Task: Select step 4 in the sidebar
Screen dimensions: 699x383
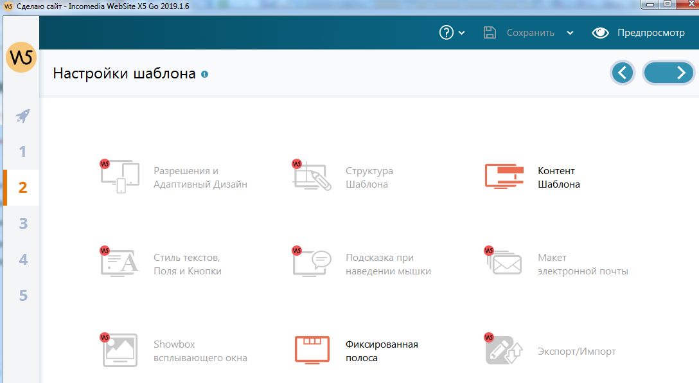Action: point(22,260)
